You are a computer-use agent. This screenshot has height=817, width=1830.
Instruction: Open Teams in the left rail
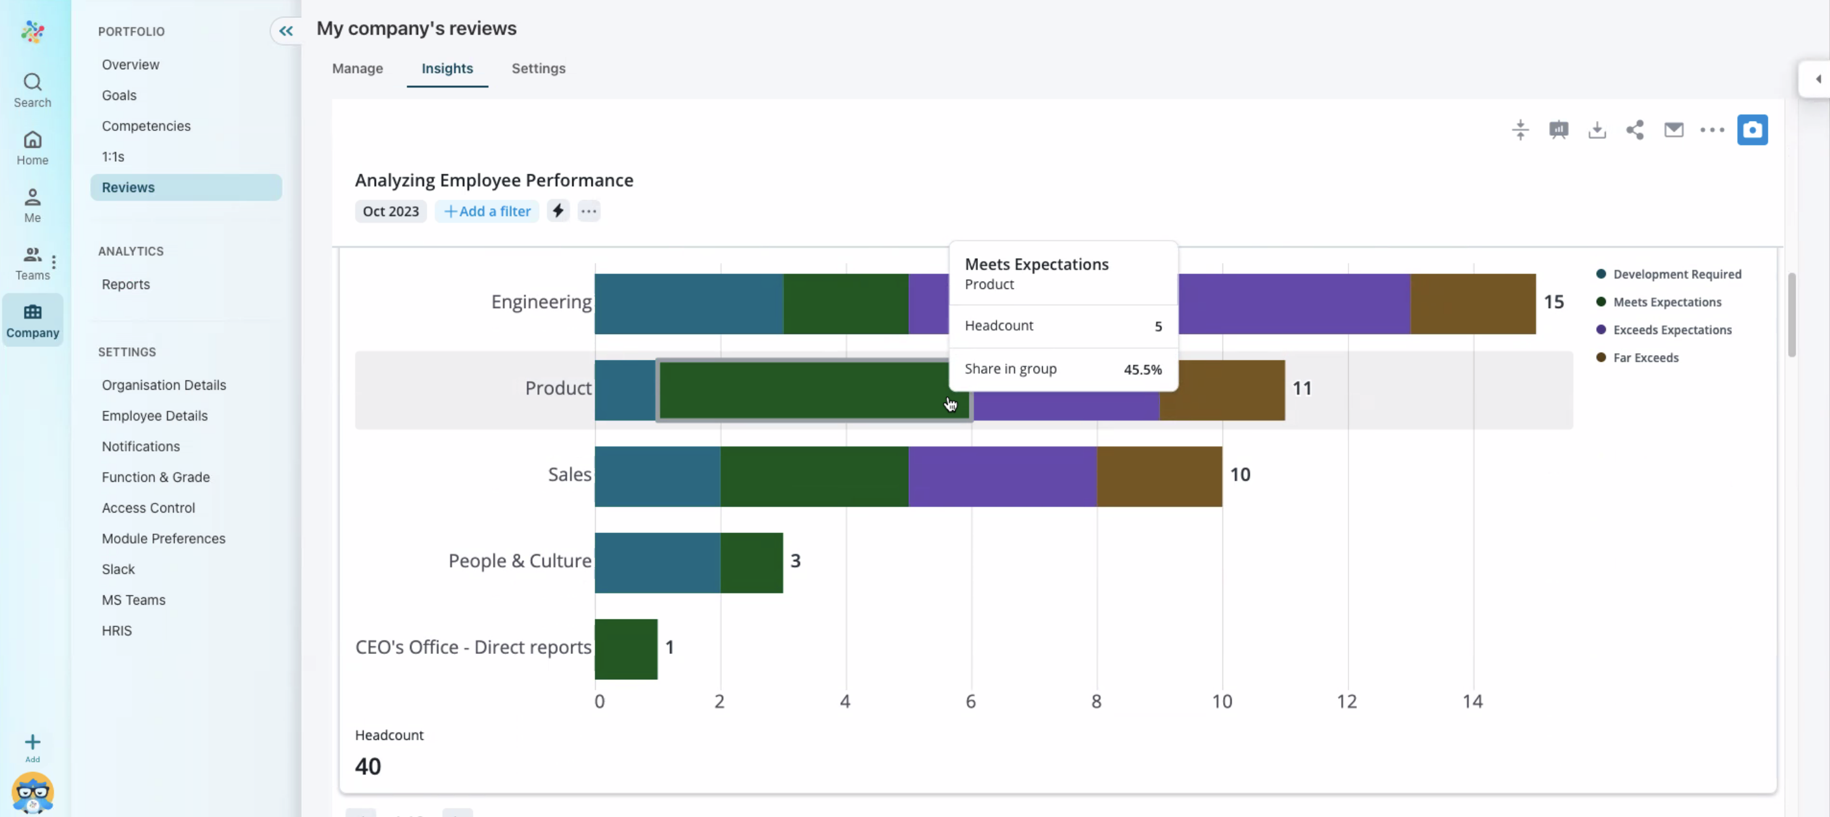coord(33,263)
